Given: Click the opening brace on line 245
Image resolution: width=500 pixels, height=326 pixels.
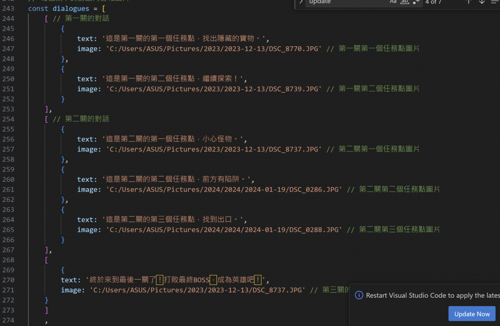Looking at the screenshot, I should tap(63, 29).
